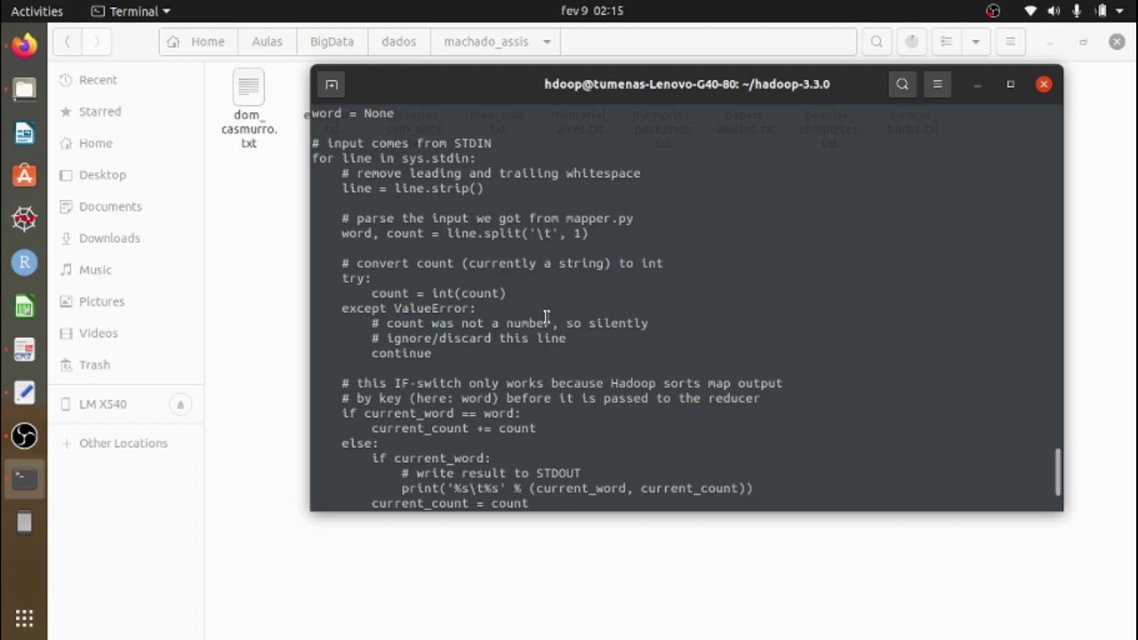This screenshot has height=640, width=1138.
Task: Close the Files window
Action: pyautogui.click(x=1117, y=42)
